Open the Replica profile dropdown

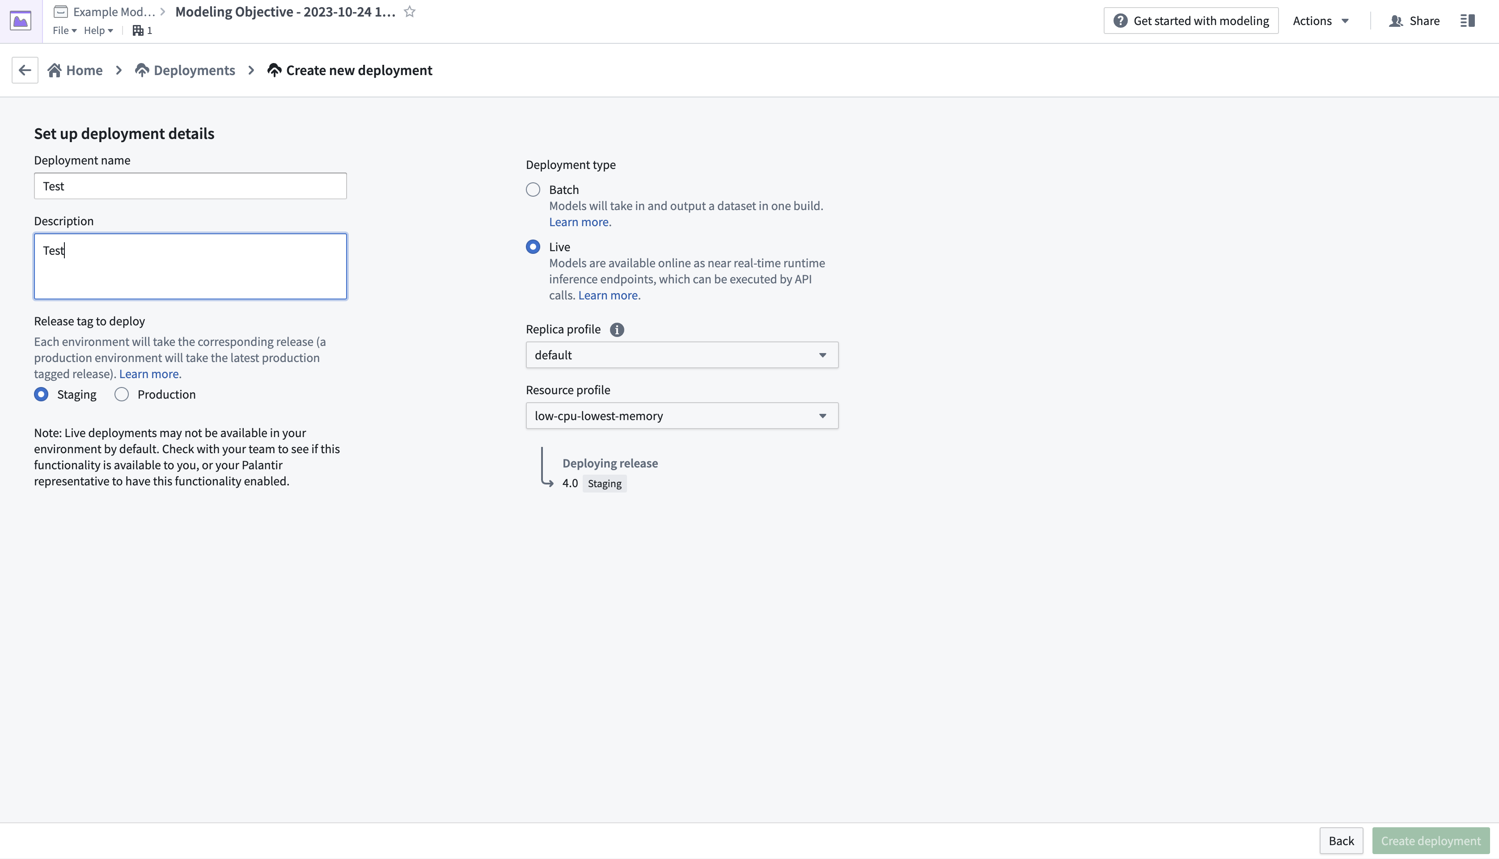click(x=682, y=355)
